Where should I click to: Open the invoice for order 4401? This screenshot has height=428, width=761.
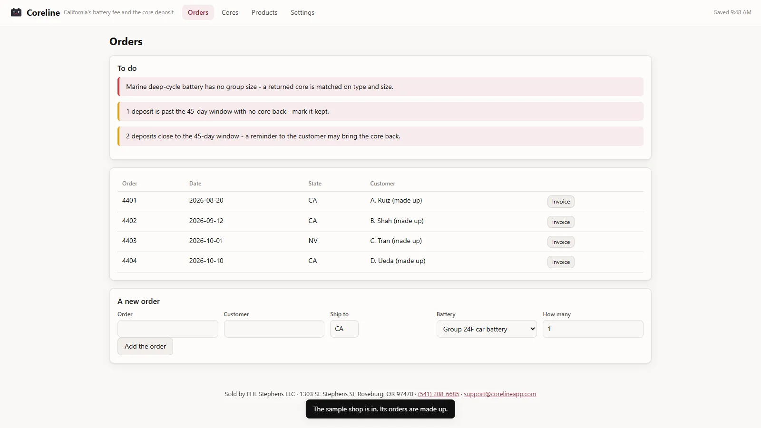point(561,202)
